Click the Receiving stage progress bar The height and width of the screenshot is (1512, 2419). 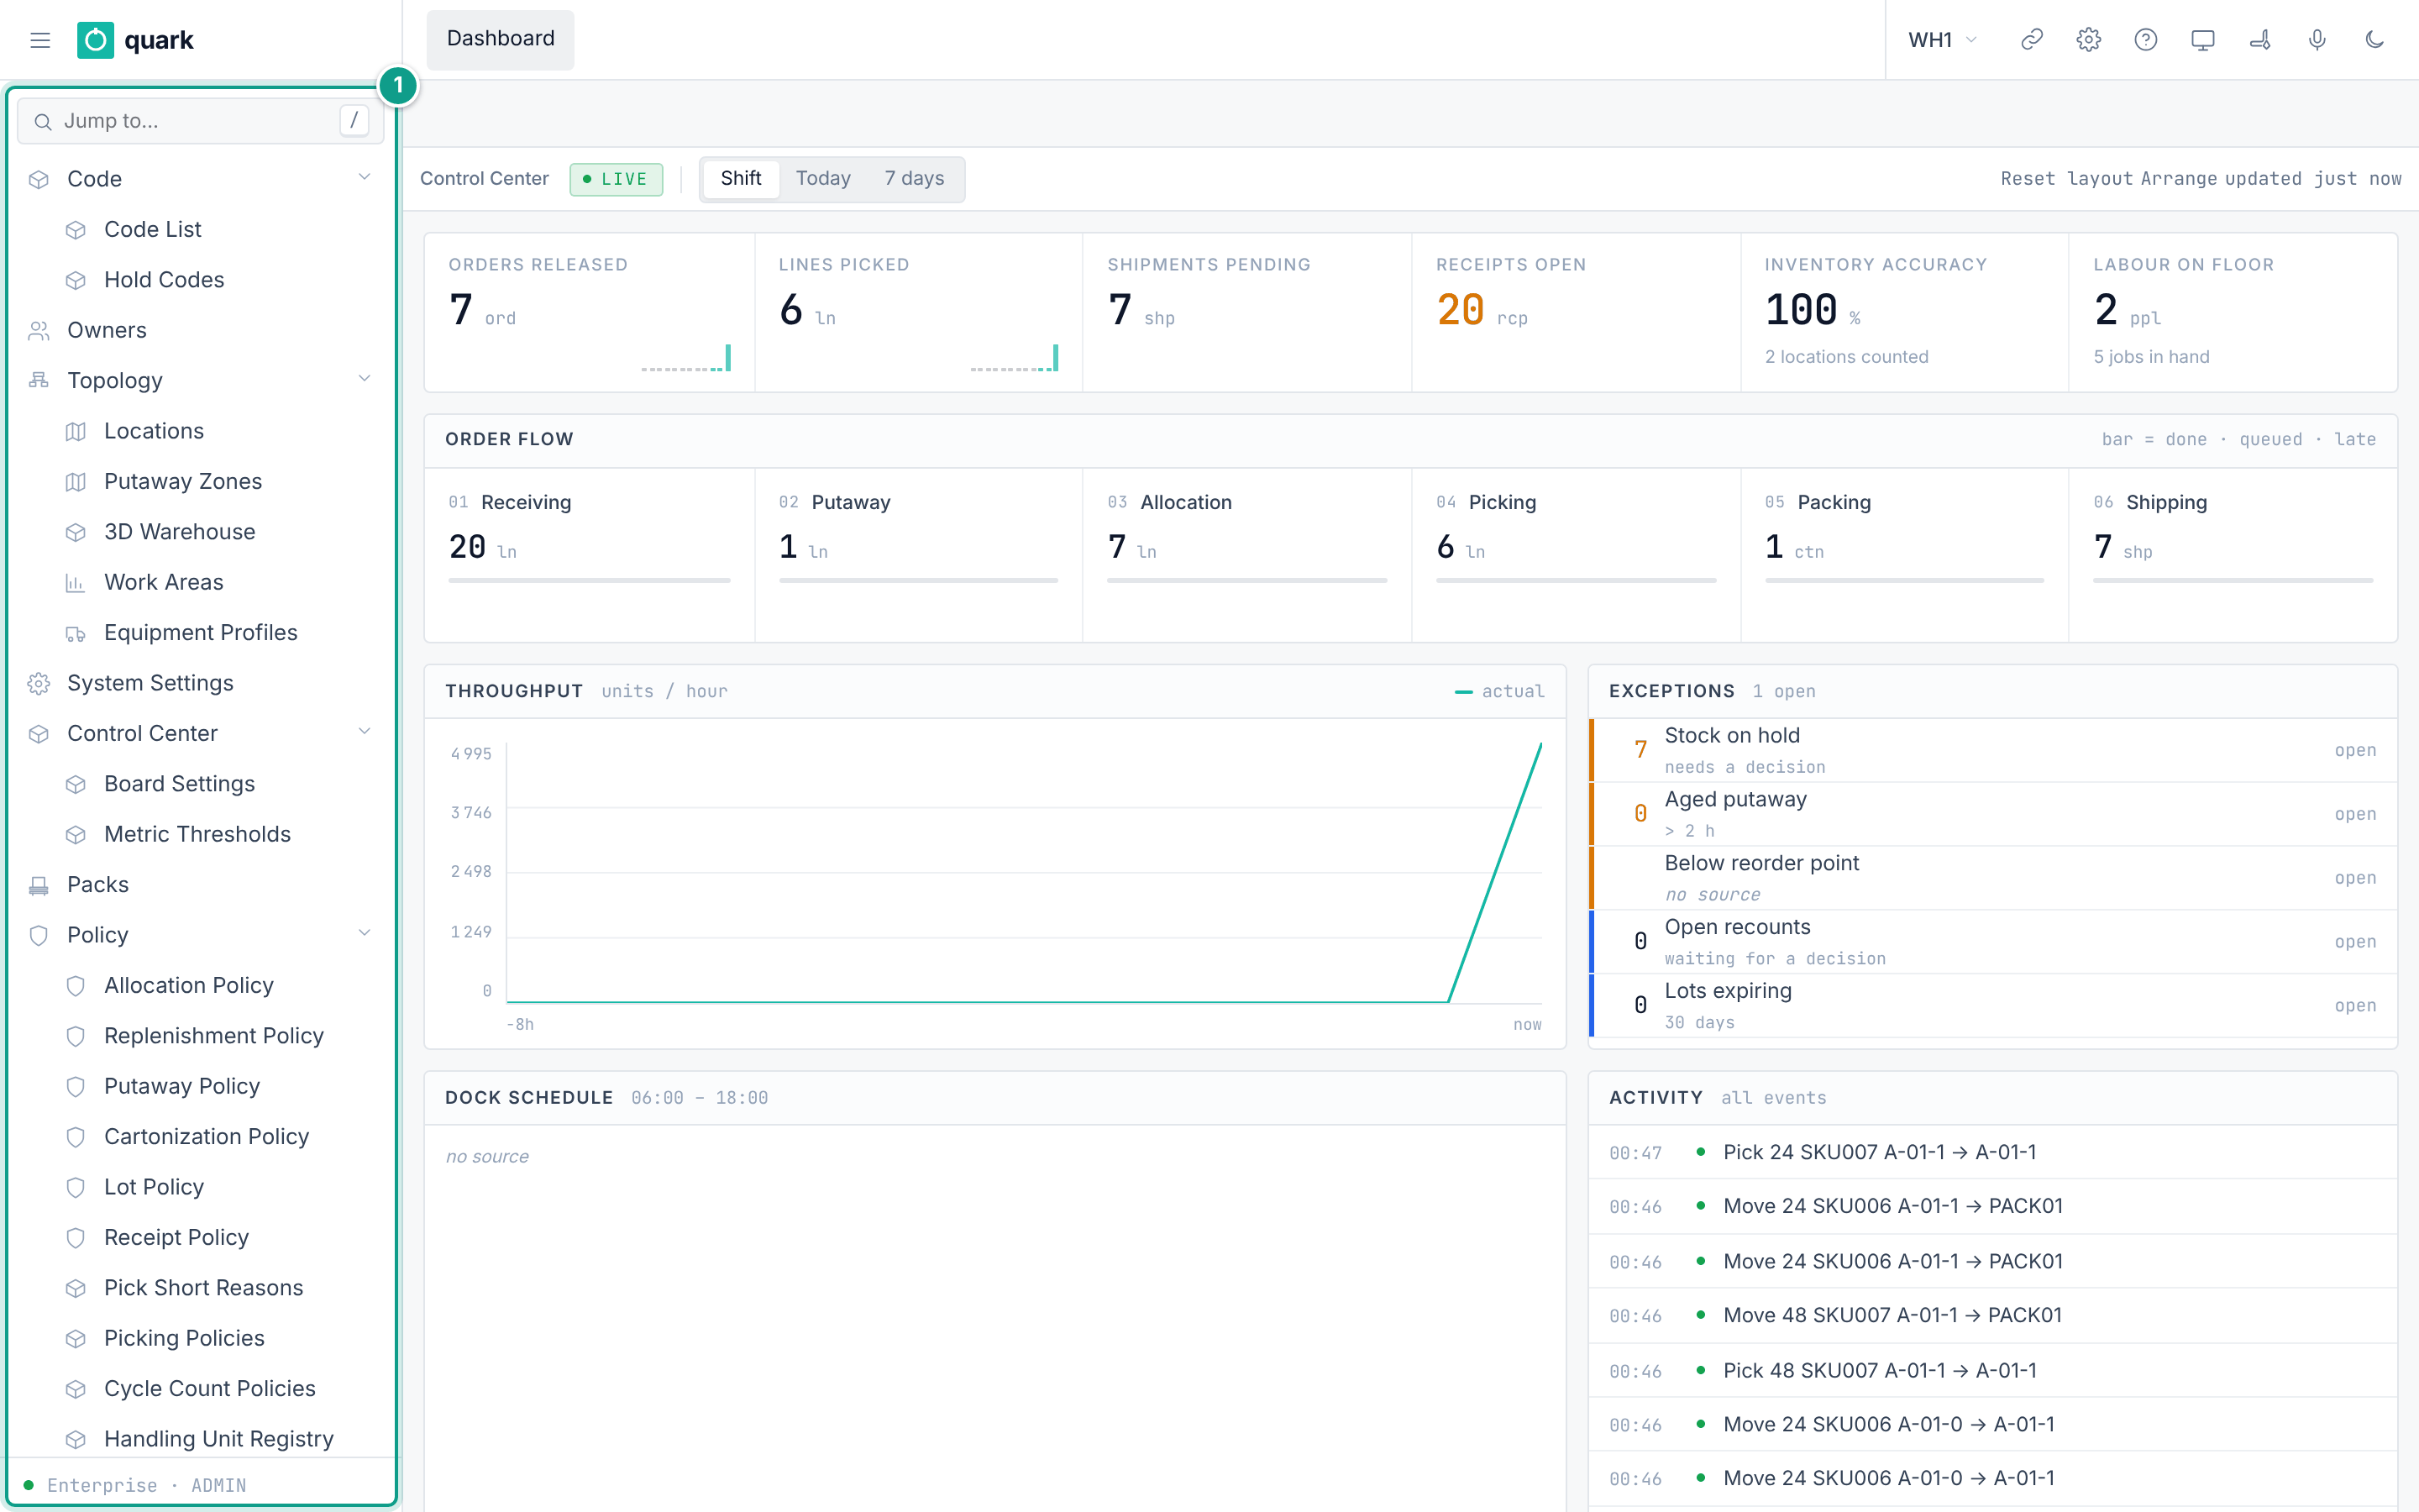coord(590,580)
